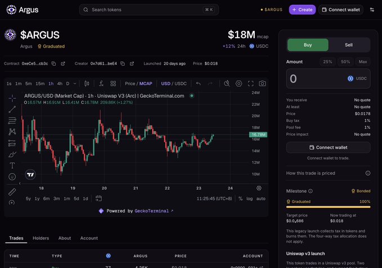
Task: Select the text annotation tool
Action: click(12, 166)
